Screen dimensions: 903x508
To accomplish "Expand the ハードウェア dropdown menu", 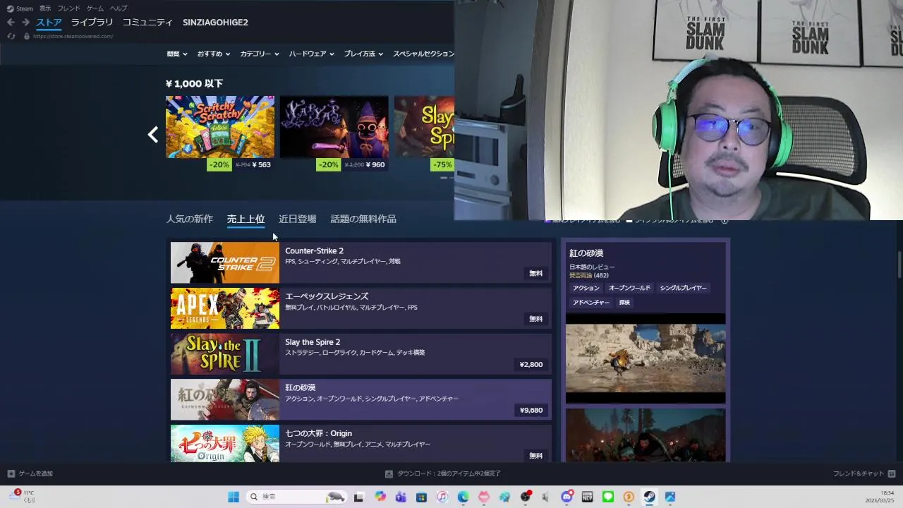I will click(x=311, y=54).
